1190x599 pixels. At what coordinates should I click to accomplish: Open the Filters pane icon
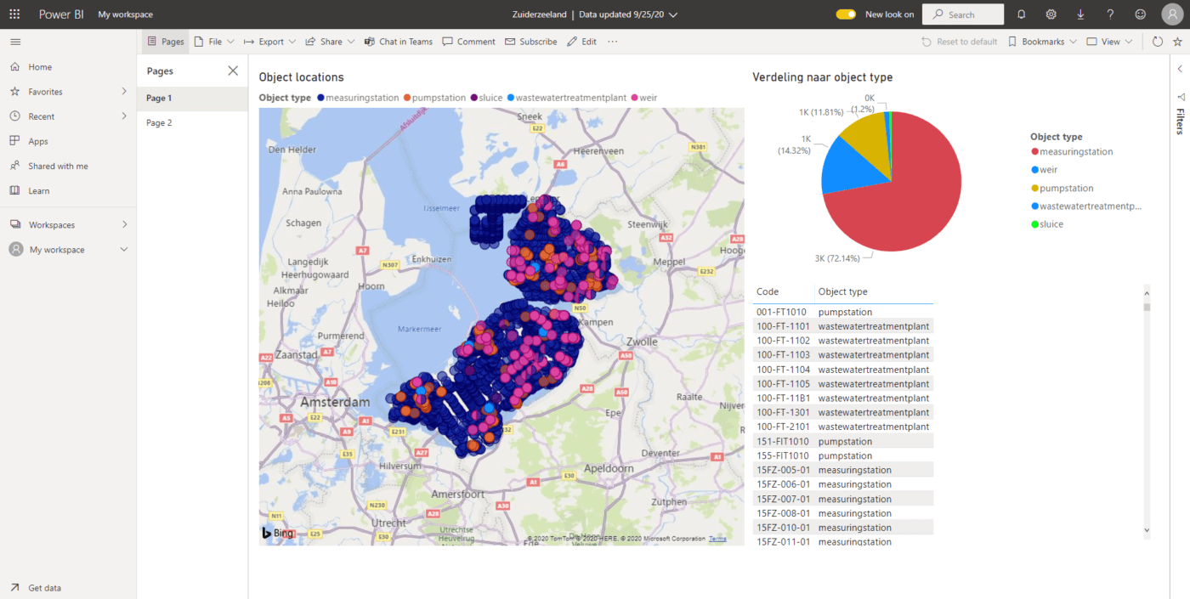pos(1181,97)
